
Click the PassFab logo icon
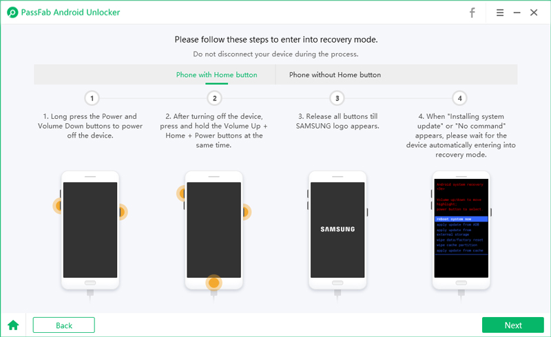12,12
